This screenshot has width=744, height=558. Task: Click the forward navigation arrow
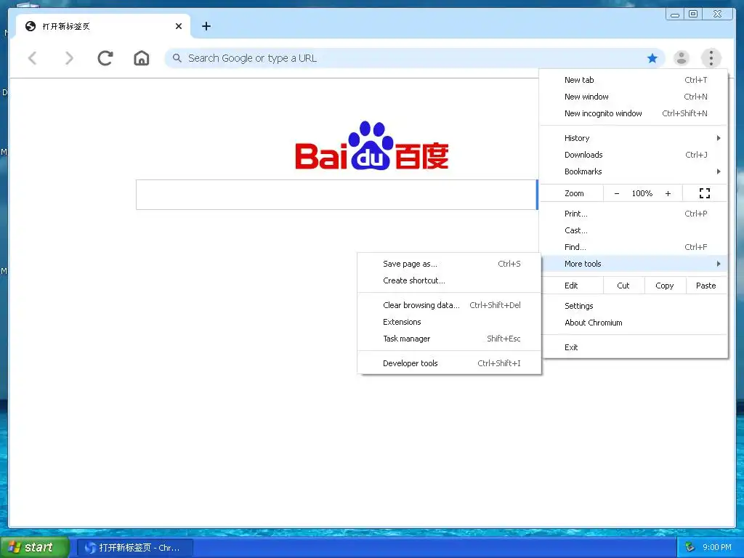(69, 58)
